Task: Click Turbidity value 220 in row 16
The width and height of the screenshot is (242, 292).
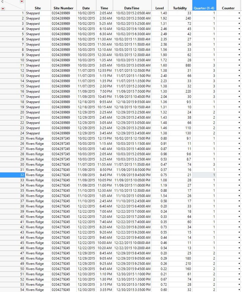Action: (188, 91)
